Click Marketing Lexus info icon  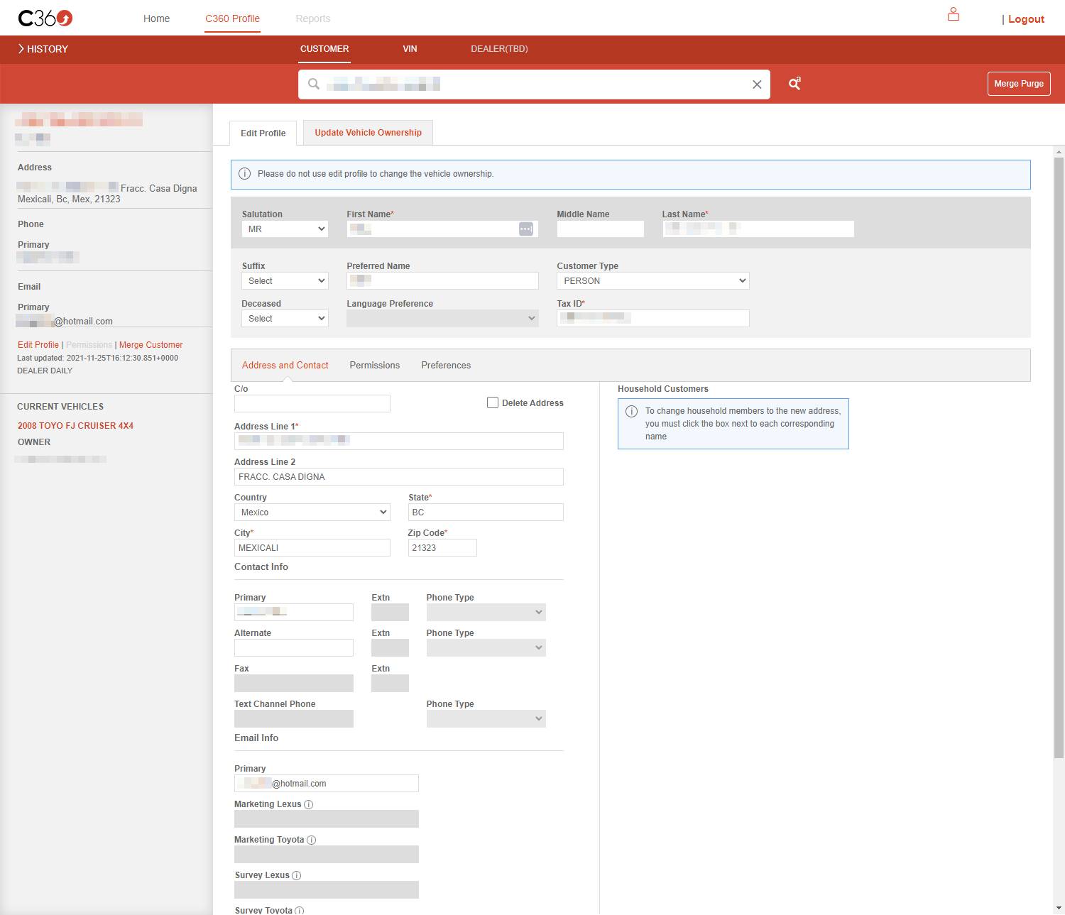[308, 804]
